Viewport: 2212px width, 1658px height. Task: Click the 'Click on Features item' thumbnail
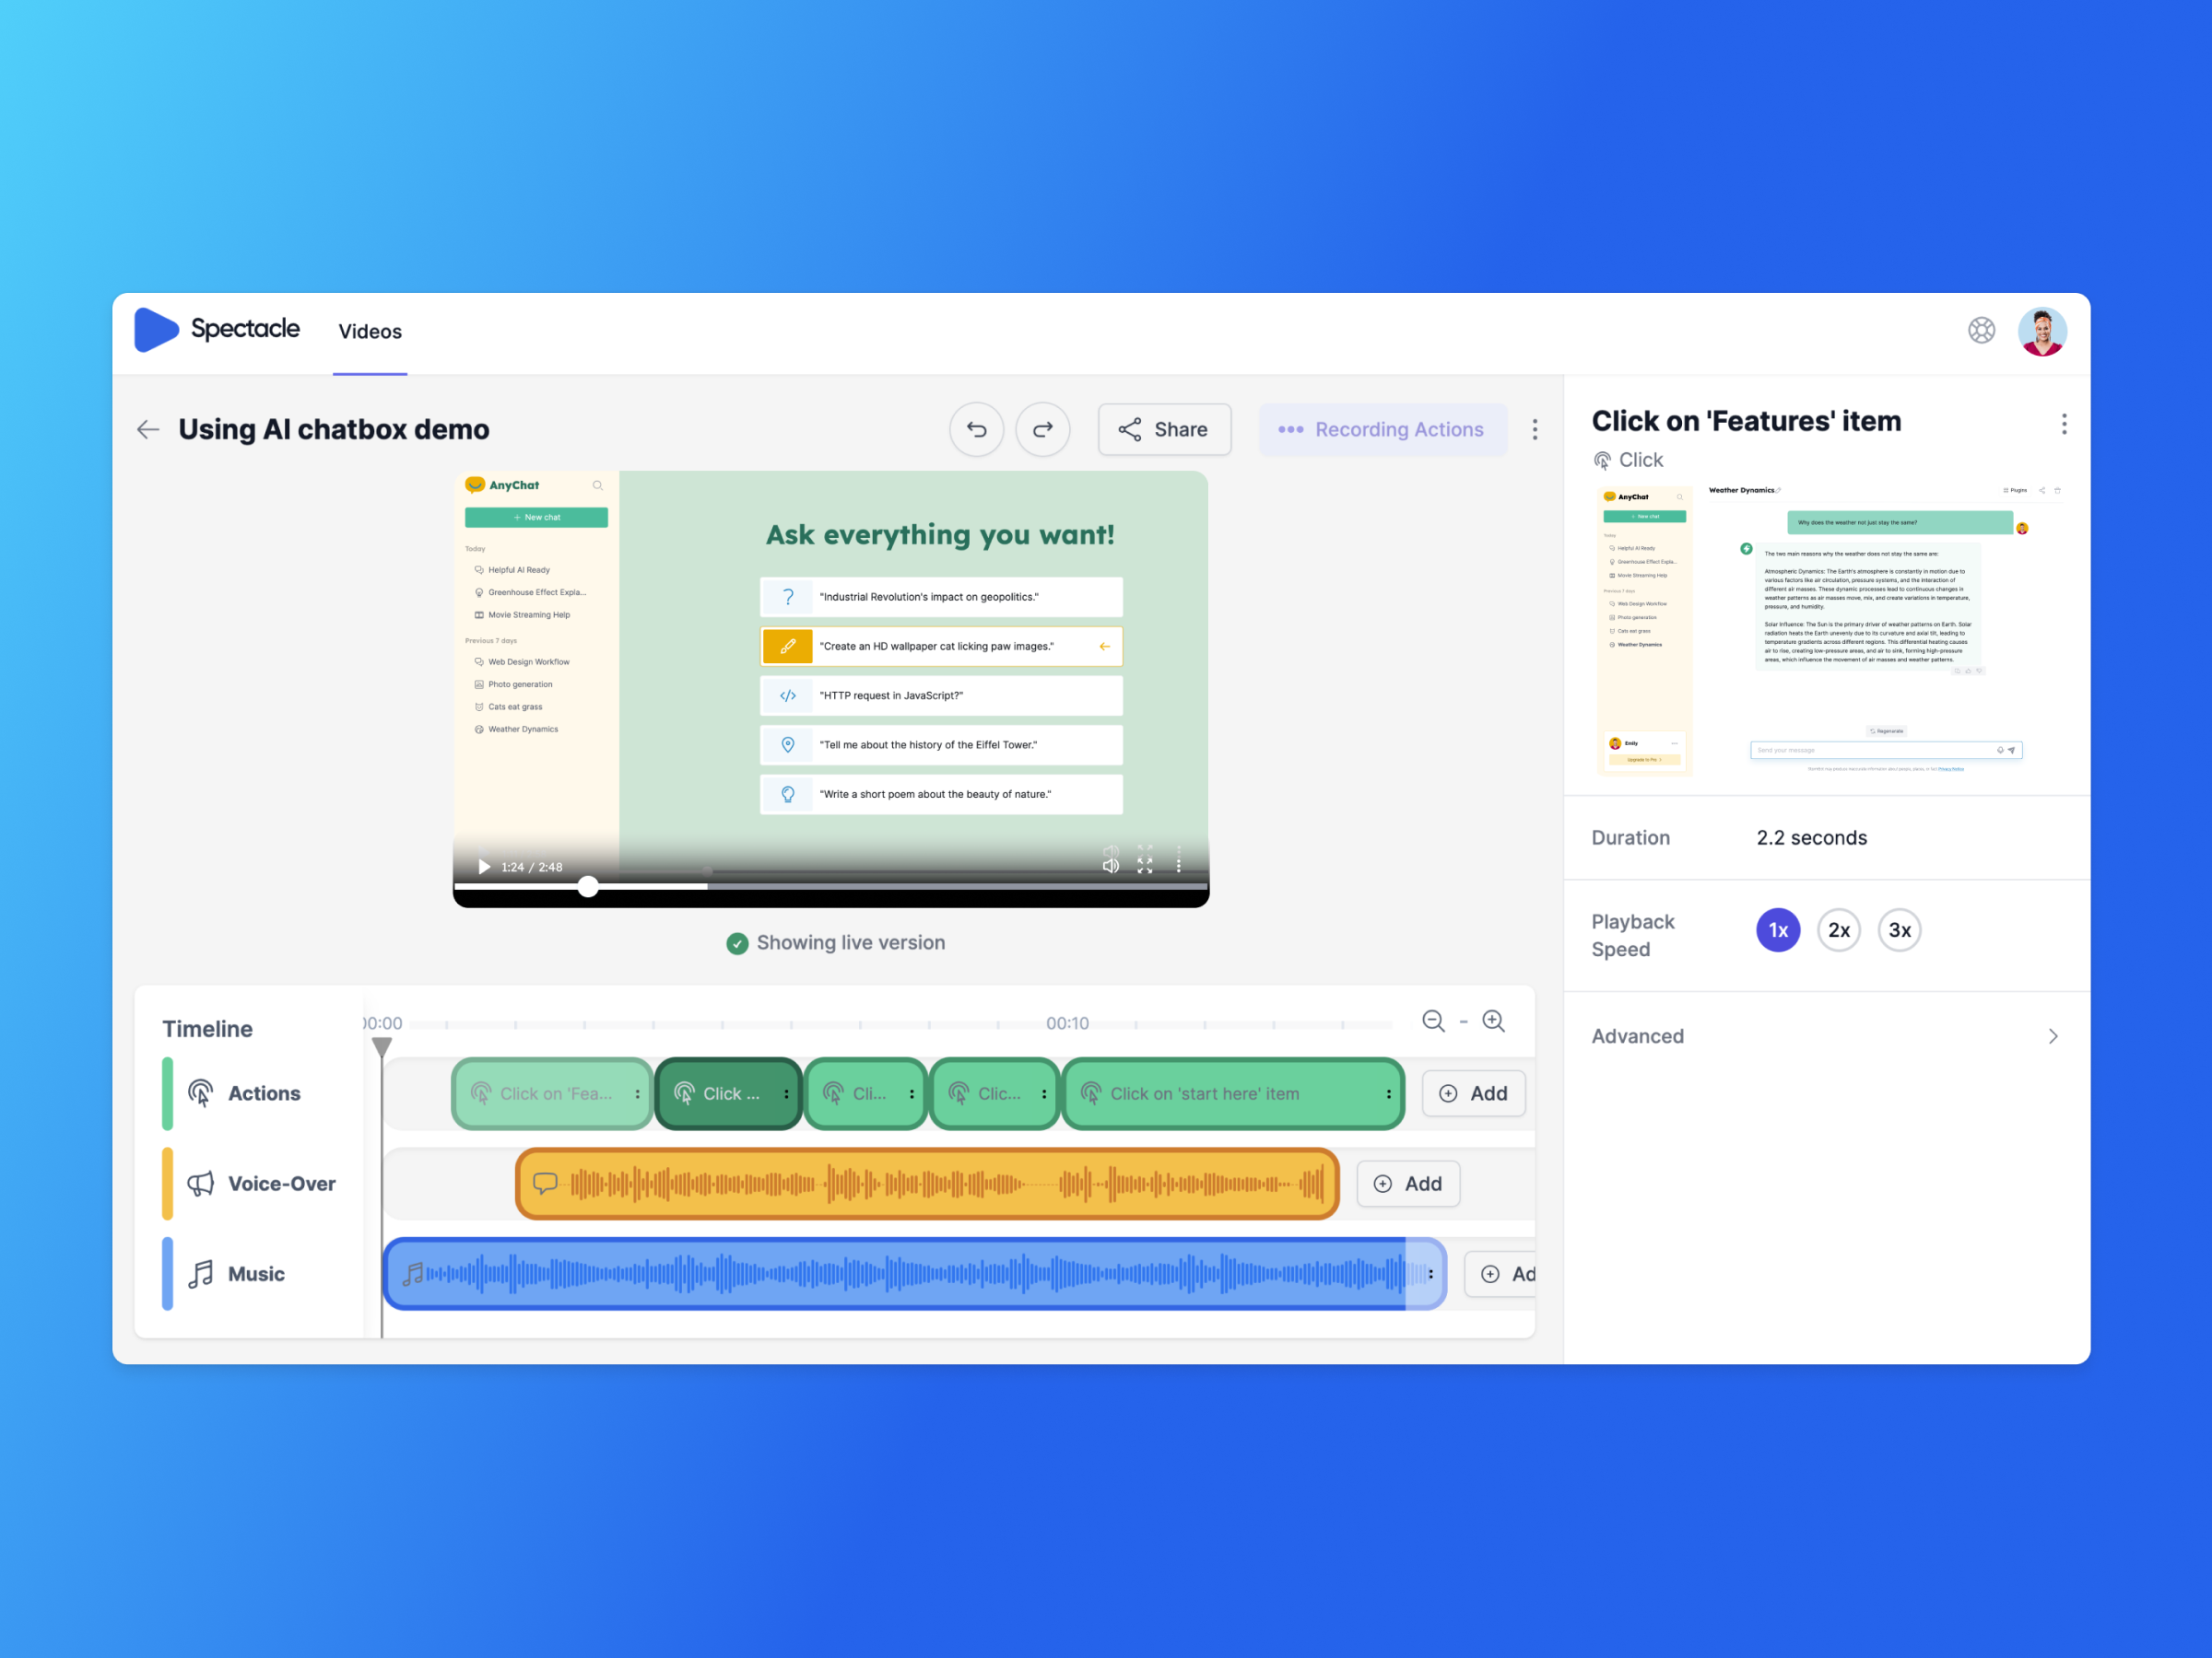[1829, 636]
